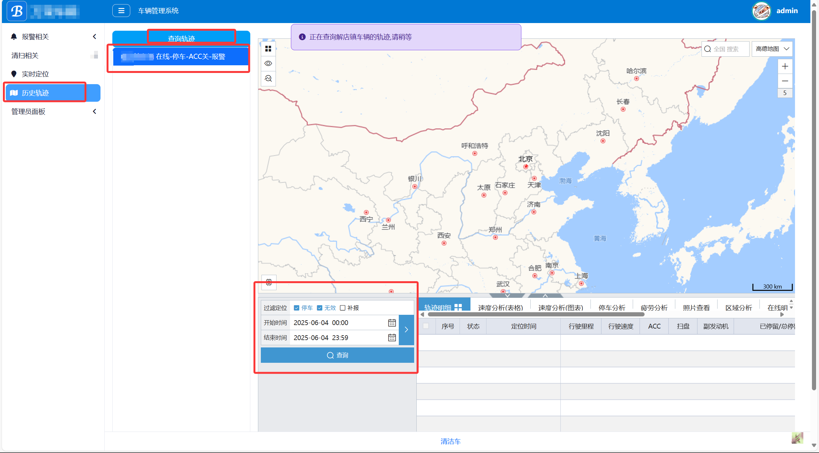
Task: Toggle the eye visibility icon on map
Action: (x=268, y=63)
